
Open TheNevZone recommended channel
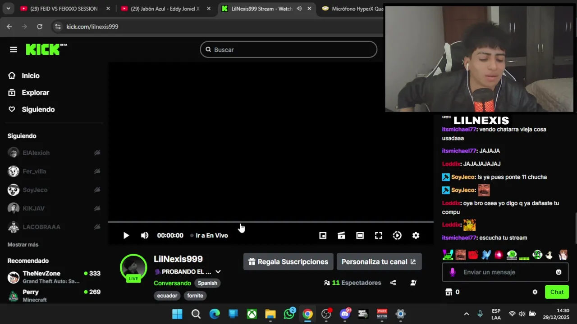tap(54, 277)
